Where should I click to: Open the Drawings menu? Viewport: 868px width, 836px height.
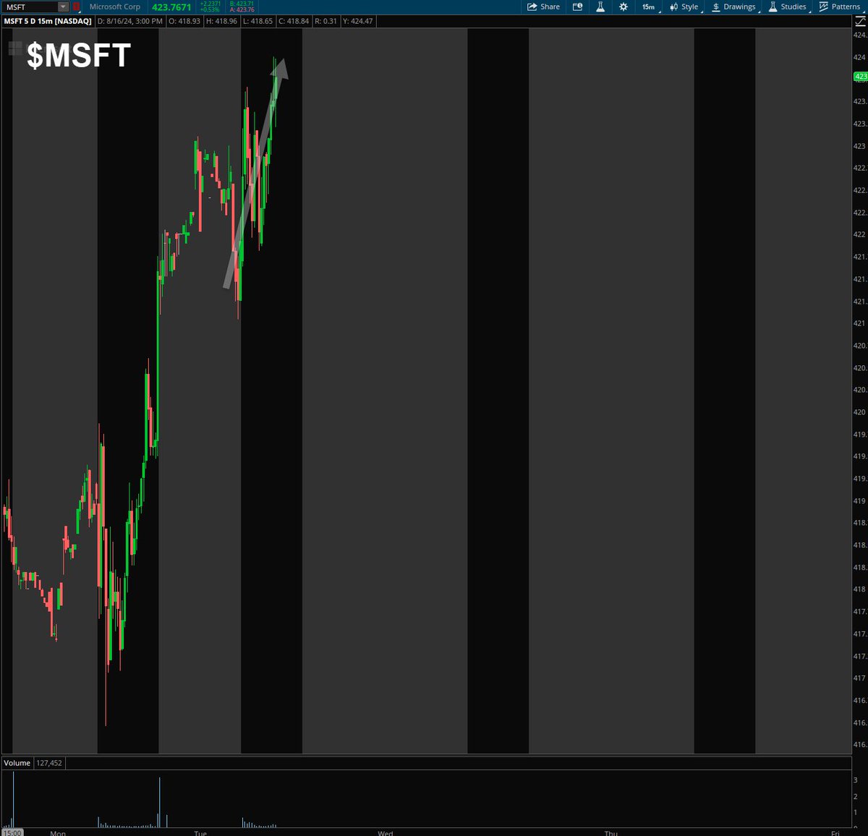tap(734, 7)
